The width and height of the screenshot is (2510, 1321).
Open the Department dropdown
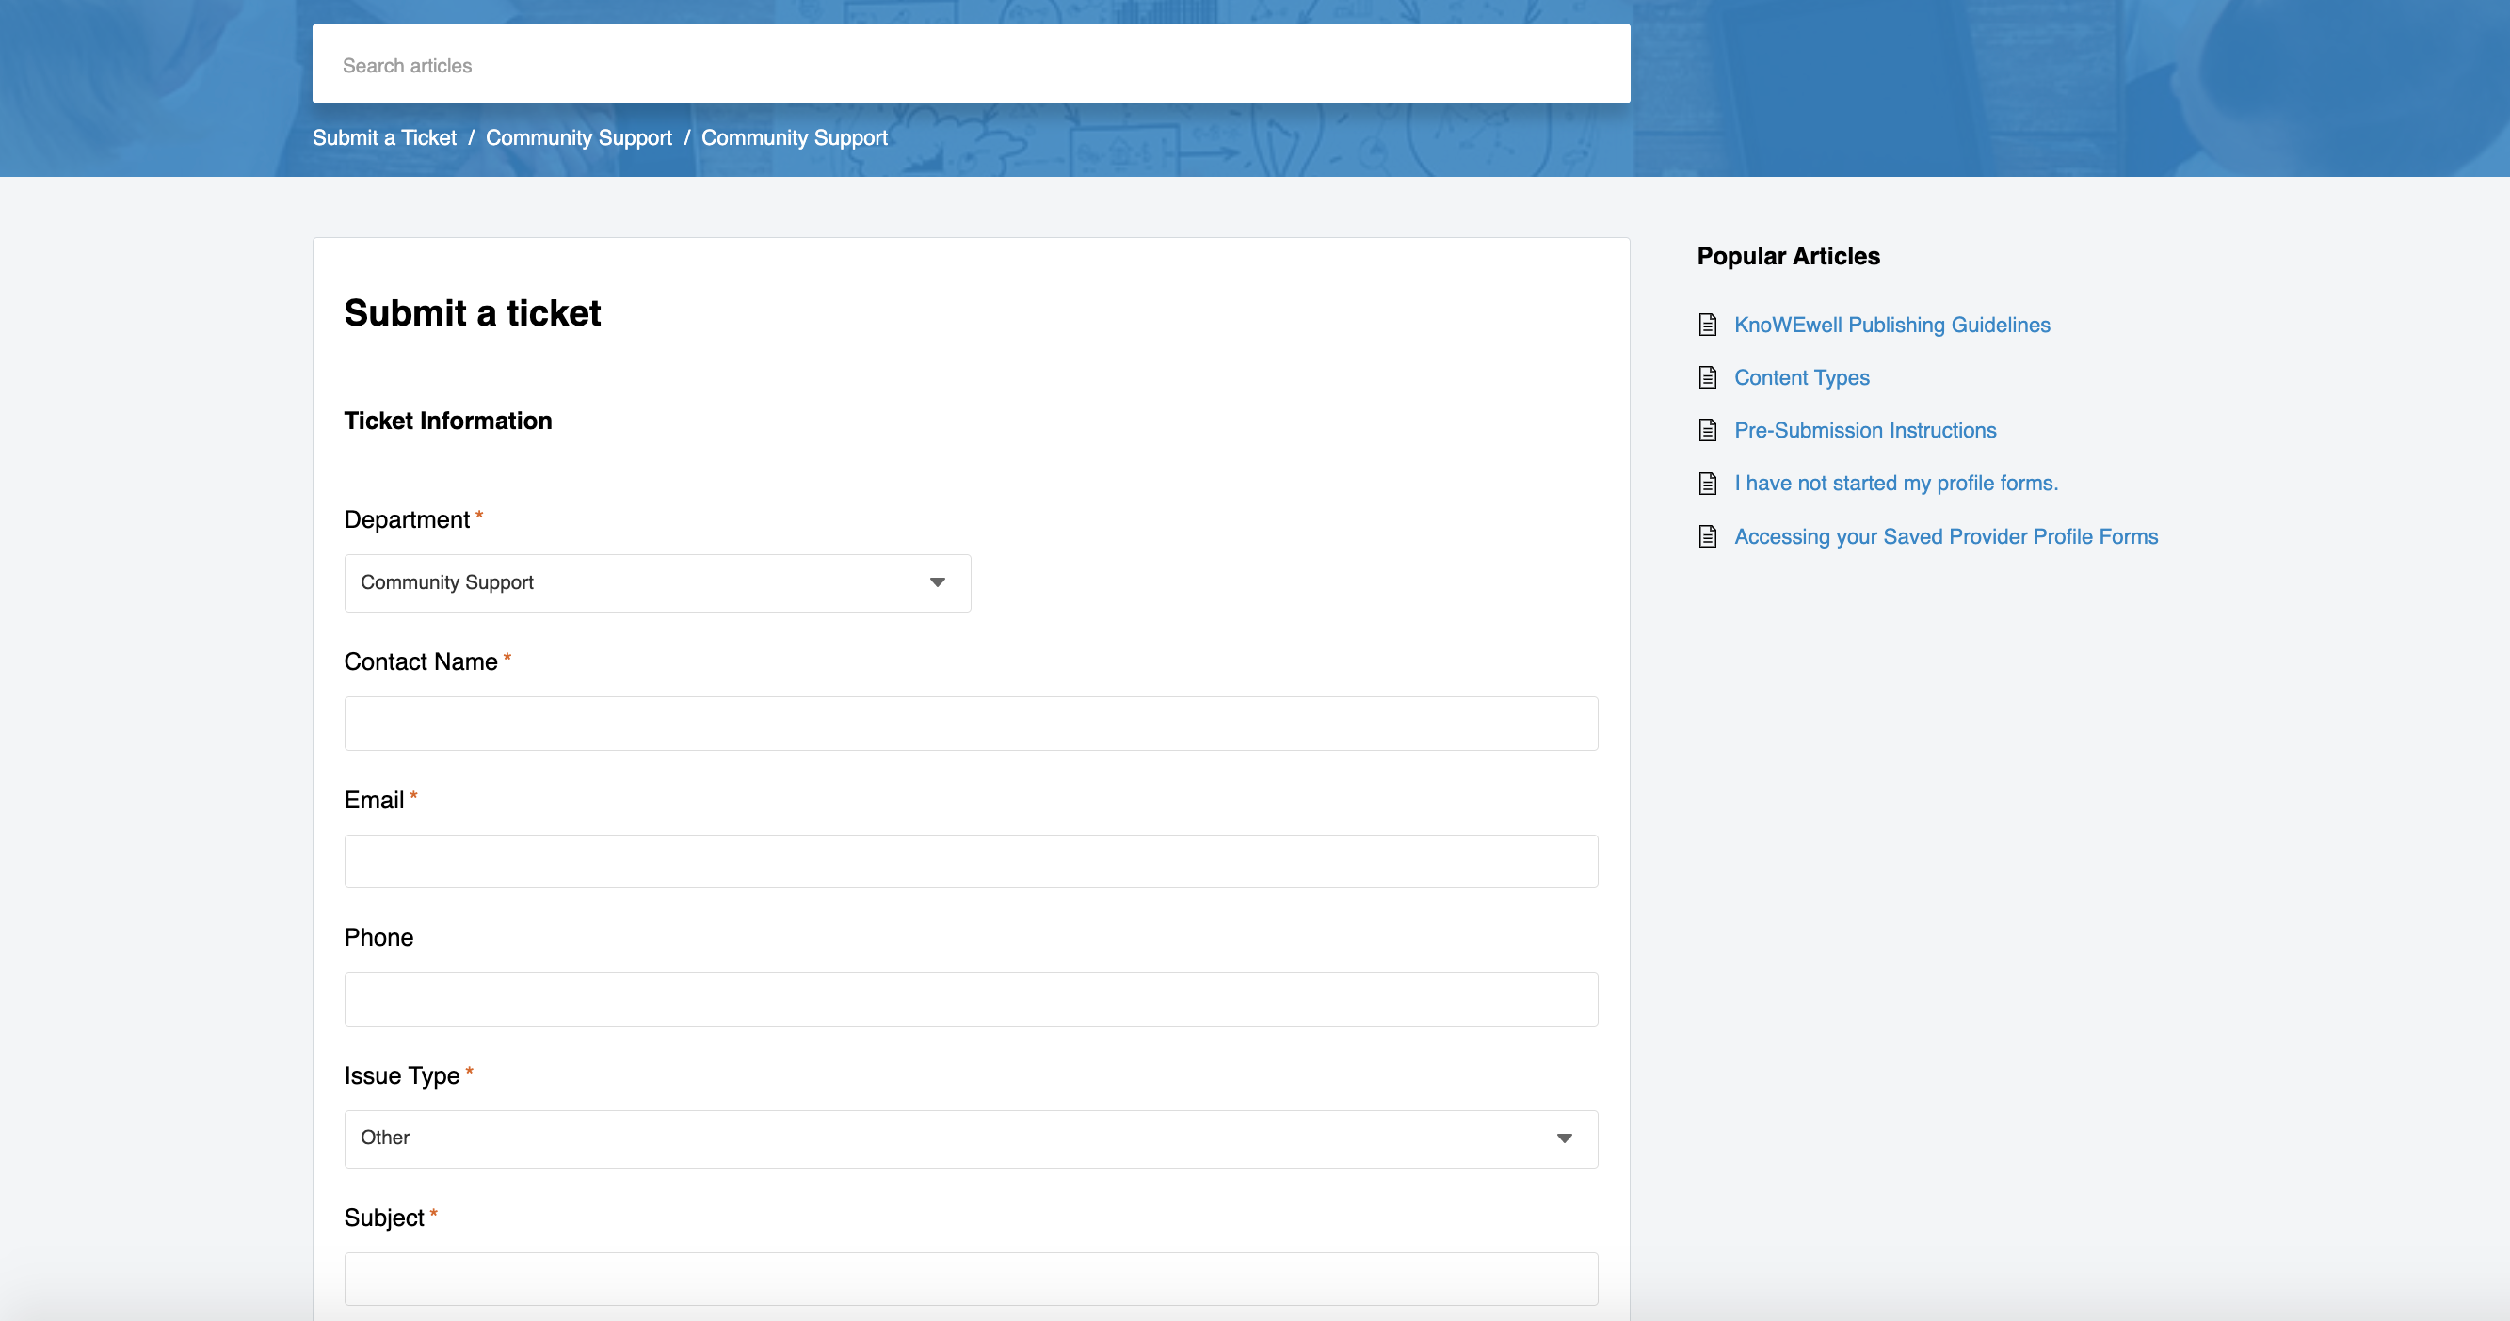(x=657, y=582)
